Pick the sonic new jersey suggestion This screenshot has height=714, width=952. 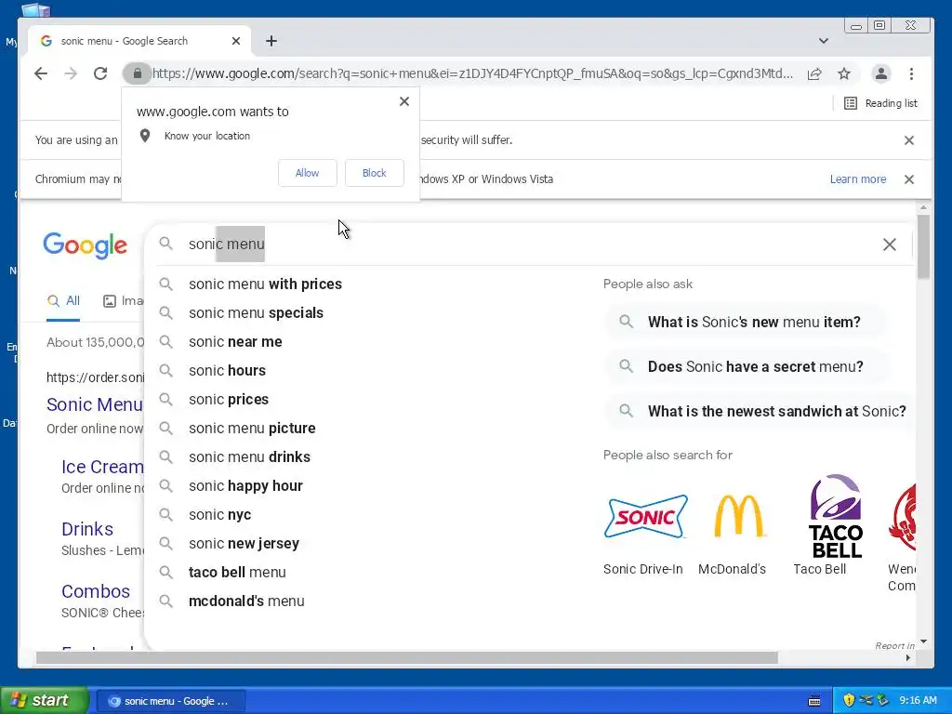click(244, 543)
